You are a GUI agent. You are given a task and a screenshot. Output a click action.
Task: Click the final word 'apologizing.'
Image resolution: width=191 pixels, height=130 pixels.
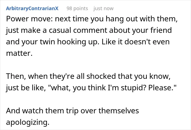[28, 122]
